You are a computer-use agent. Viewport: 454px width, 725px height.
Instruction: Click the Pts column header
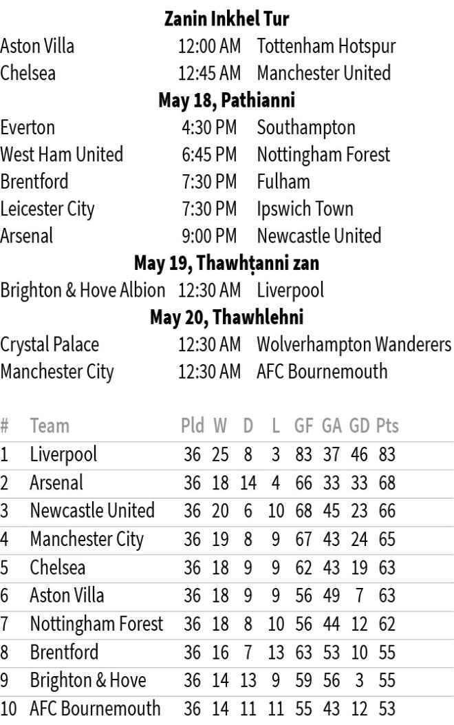(387, 426)
